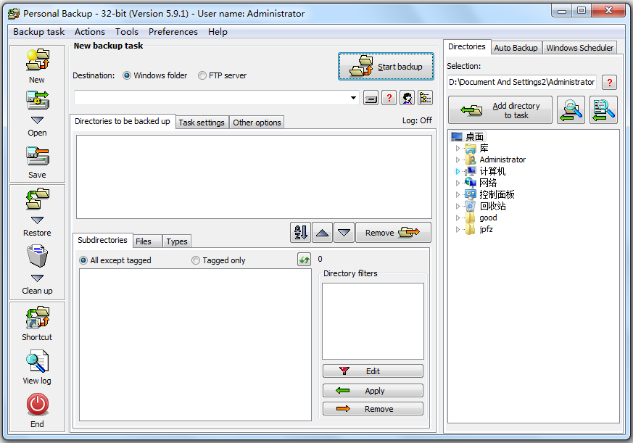Image resolution: width=633 pixels, height=443 pixels.
Task: Open the Auto Backup tab
Action: coord(516,48)
